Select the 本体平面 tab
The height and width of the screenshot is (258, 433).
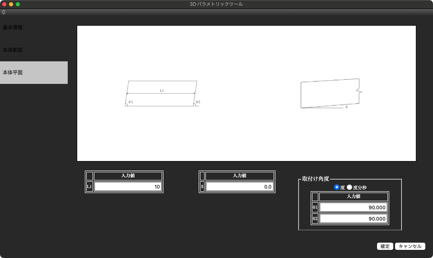13,73
